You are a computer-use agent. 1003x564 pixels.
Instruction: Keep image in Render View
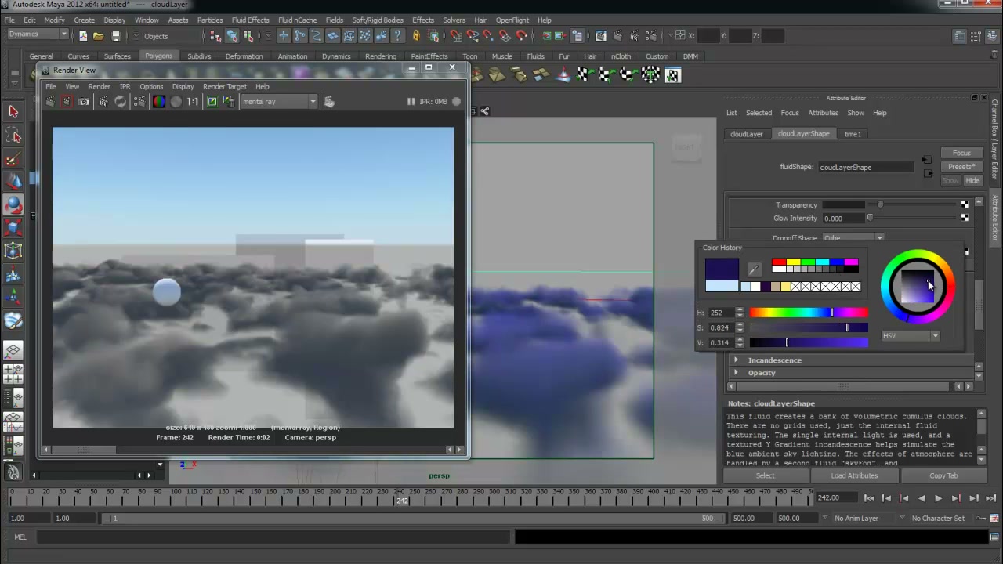coord(212,102)
